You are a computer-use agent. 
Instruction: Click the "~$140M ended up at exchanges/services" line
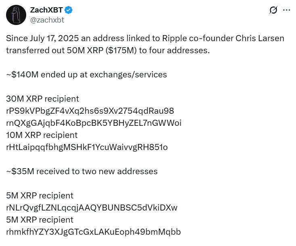pos(86,75)
